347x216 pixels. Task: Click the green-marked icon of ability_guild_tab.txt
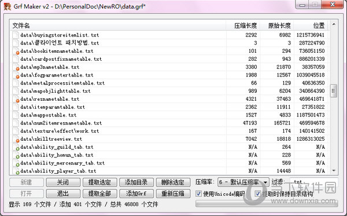(16, 147)
